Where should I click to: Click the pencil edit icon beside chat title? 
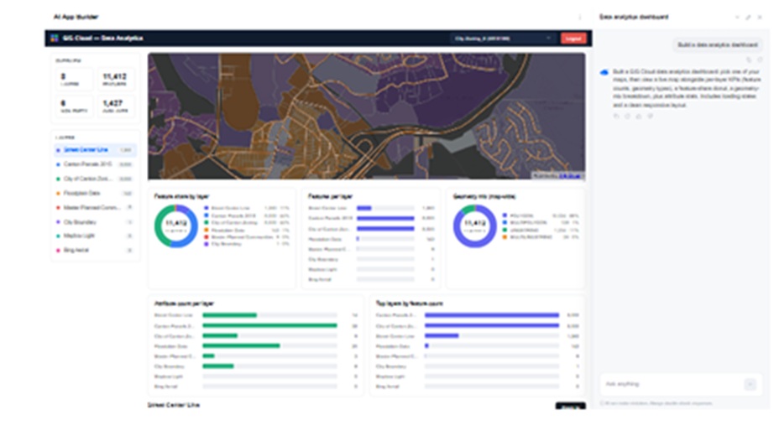(x=748, y=18)
